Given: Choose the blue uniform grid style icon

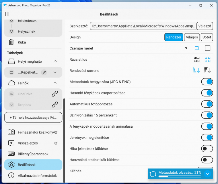Looking at the screenshot, I should coord(207,60).
